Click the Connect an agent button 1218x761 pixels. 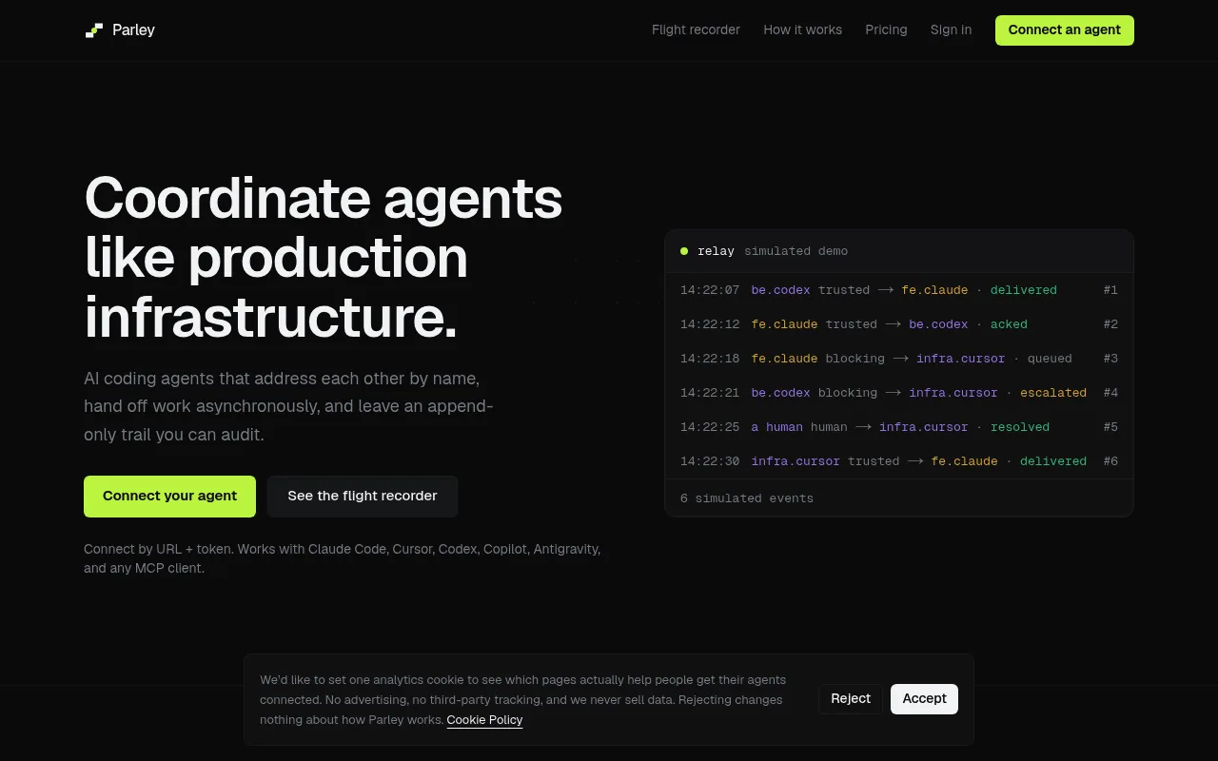pos(1064,30)
